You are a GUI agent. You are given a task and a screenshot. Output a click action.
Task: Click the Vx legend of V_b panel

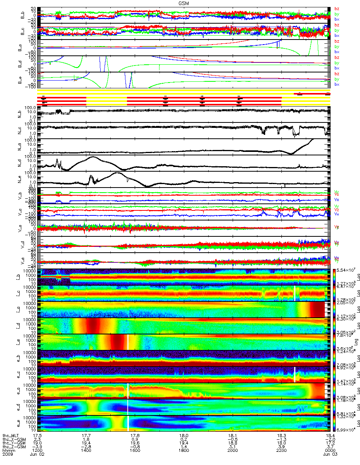337,200
